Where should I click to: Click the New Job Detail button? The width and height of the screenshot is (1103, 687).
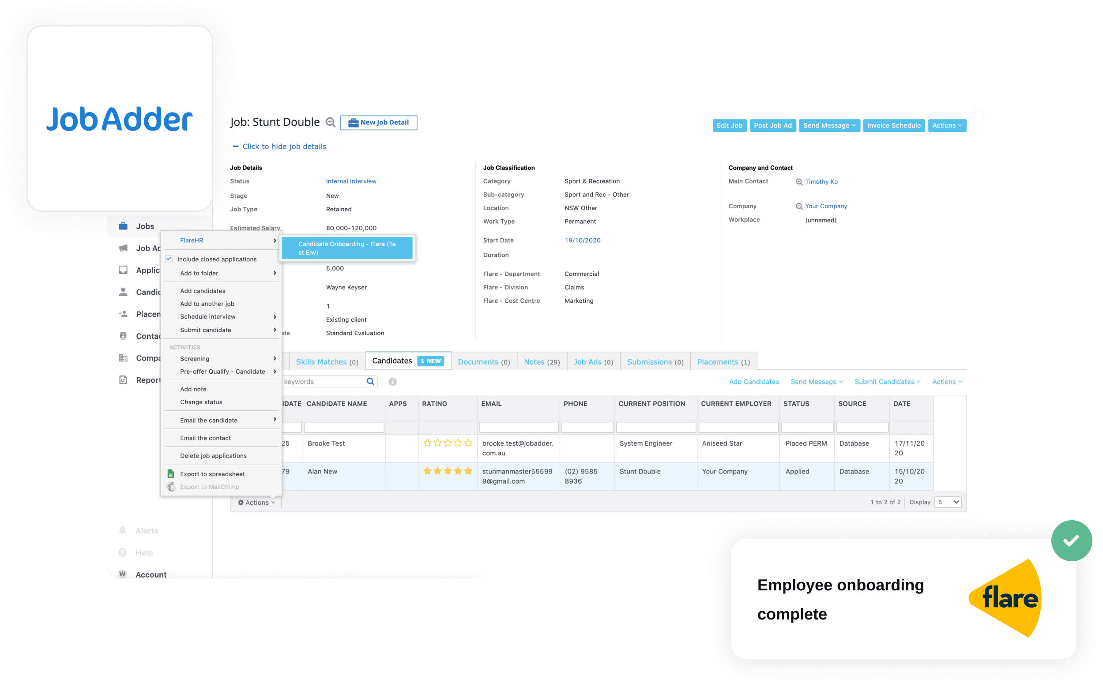pyautogui.click(x=379, y=123)
